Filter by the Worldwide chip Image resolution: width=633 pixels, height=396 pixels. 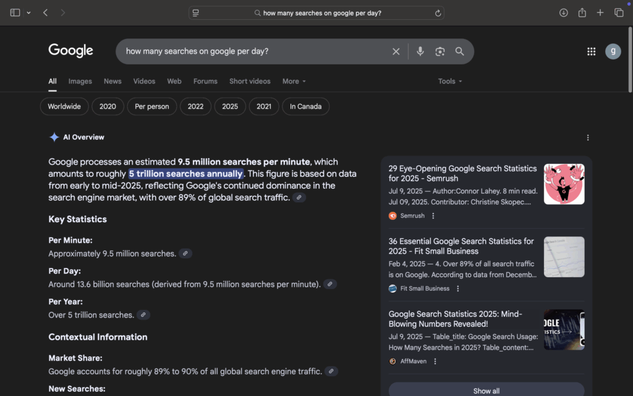point(64,106)
